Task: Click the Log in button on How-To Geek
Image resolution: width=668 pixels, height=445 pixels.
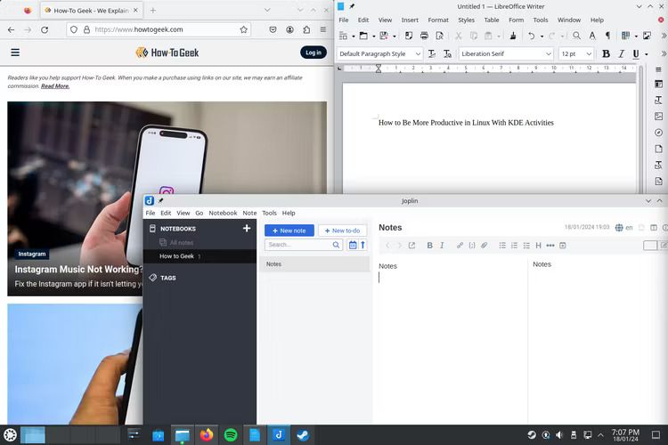Action: click(x=314, y=53)
